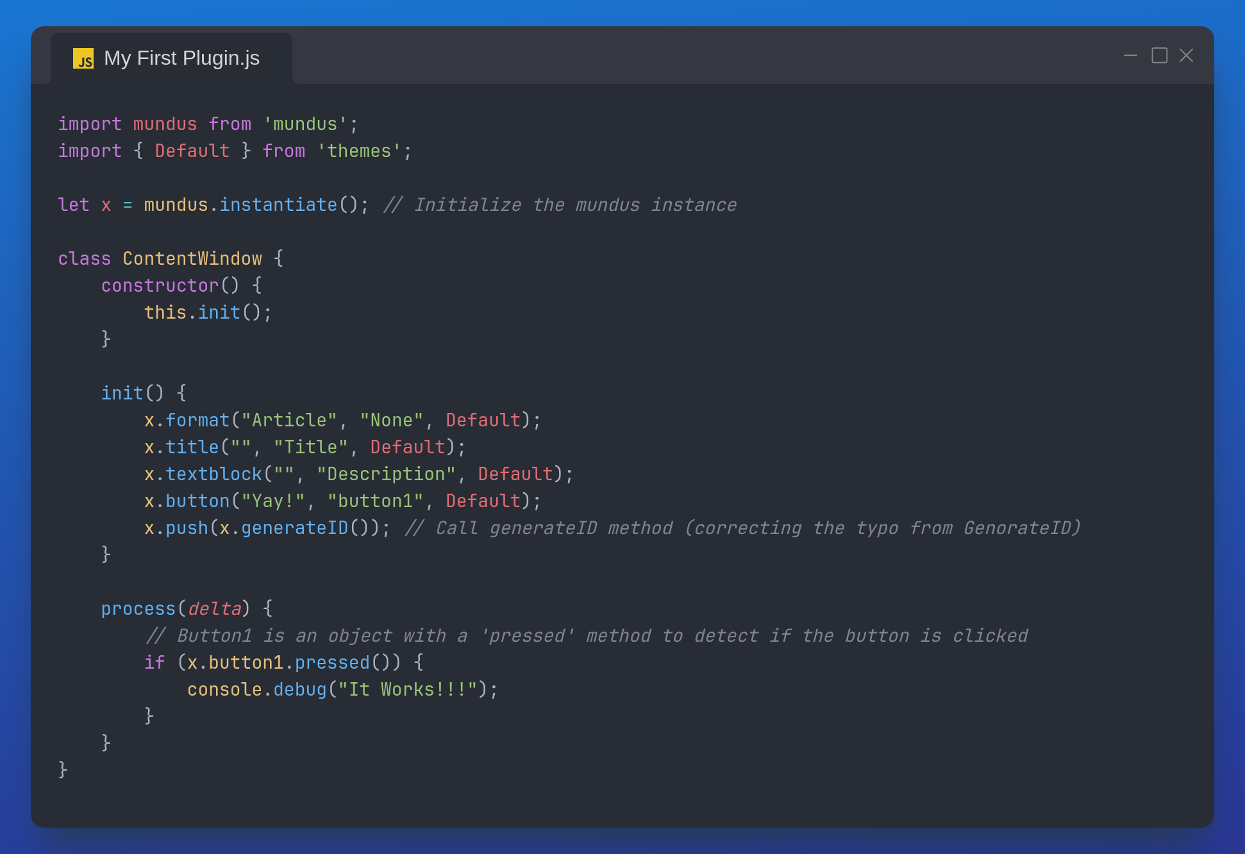This screenshot has height=854, width=1245.
Task: Select the My First Plugin.js tab
Action: pyautogui.click(x=181, y=58)
